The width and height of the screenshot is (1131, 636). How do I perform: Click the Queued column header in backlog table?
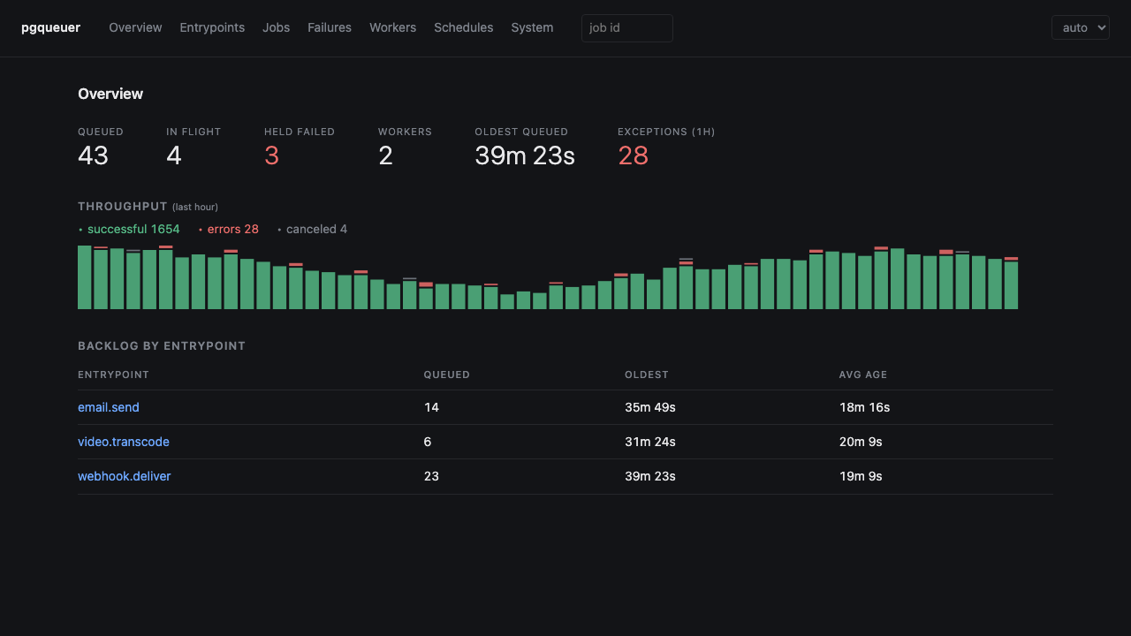447,375
